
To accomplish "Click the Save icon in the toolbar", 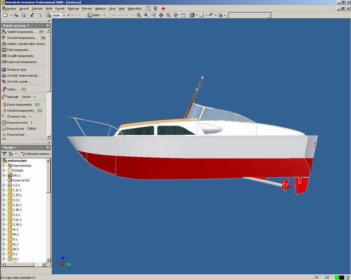I will (22, 15).
